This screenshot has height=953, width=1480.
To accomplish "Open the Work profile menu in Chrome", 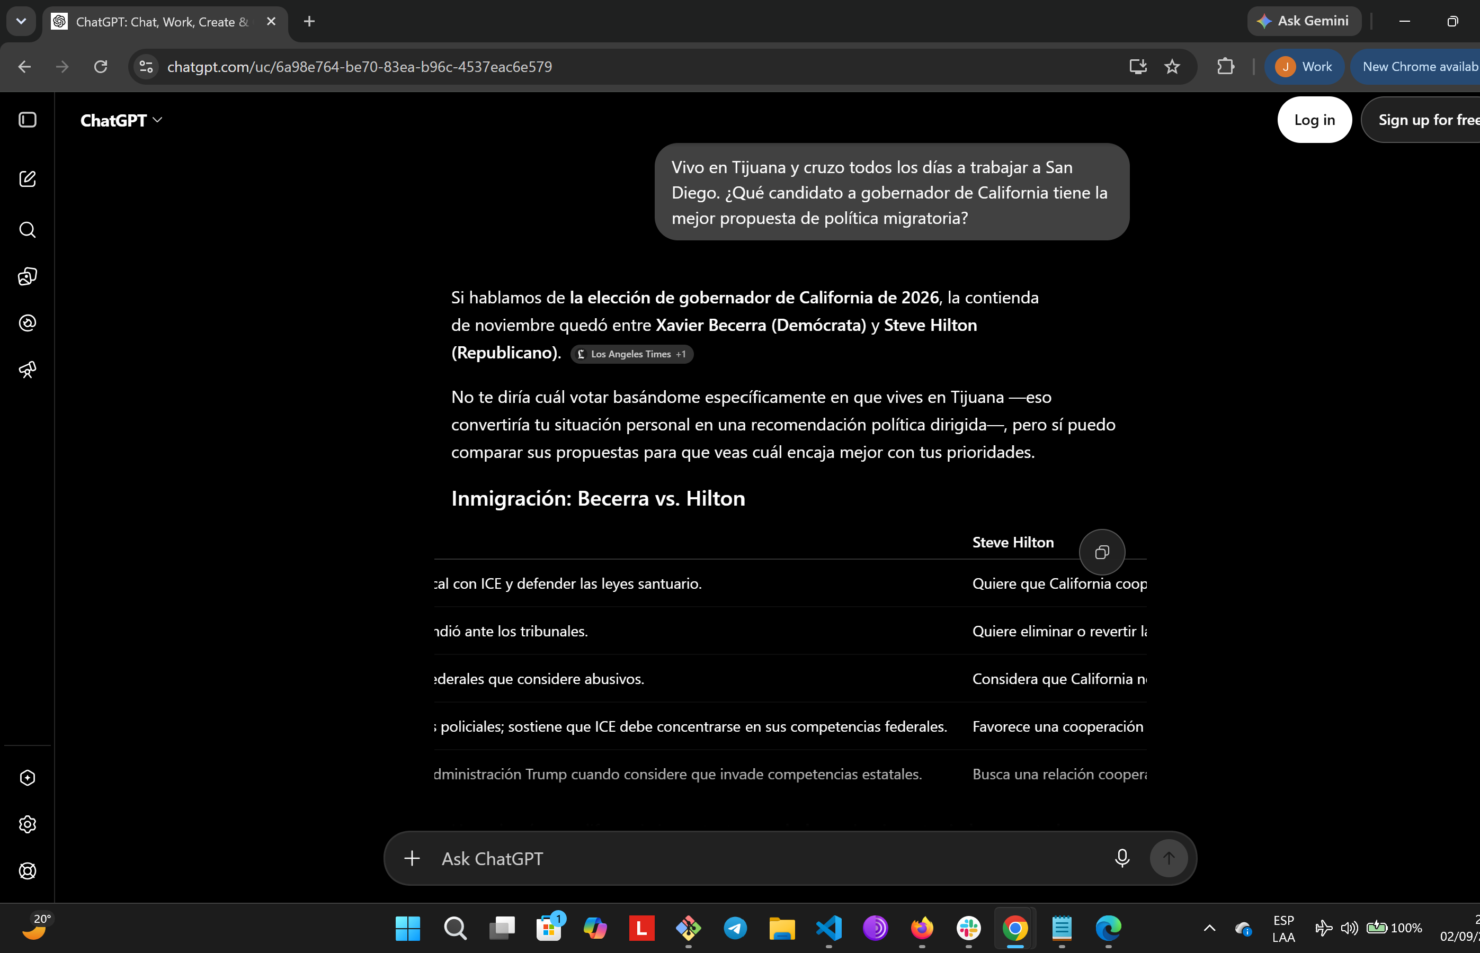I will tap(1304, 67).
